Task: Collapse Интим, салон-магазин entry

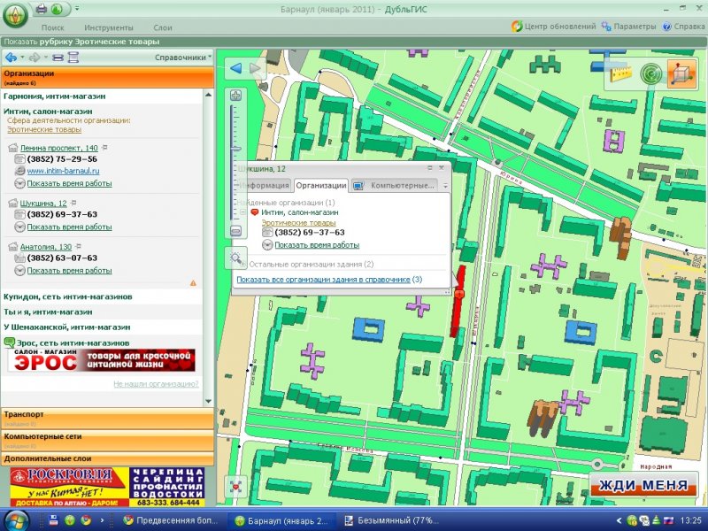Action: tap(48, 112)
